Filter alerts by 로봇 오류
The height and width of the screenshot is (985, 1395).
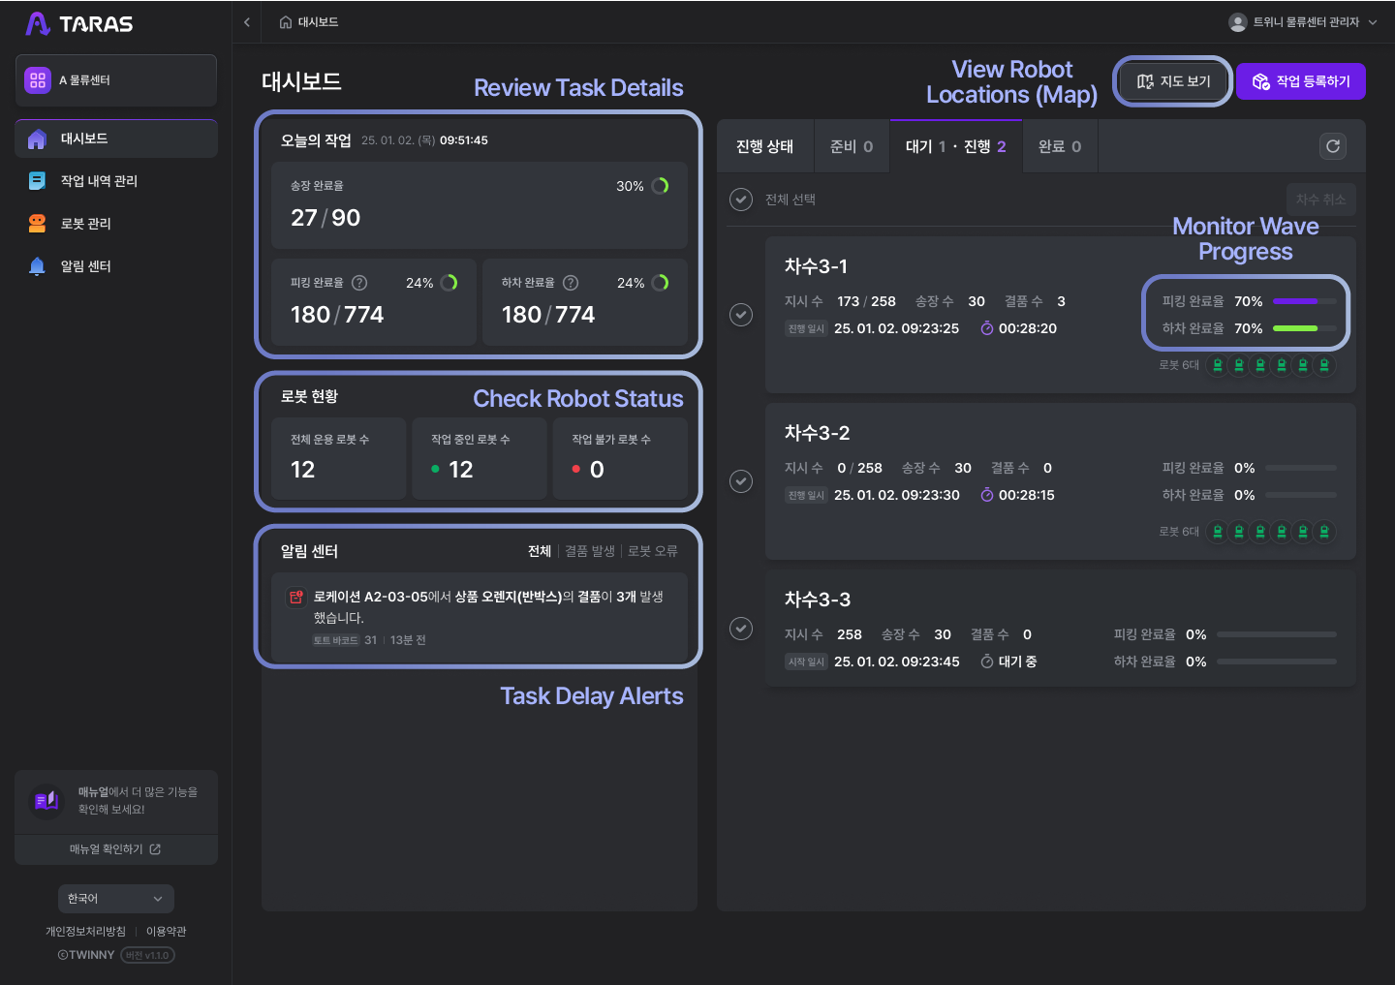pos(653,551)
